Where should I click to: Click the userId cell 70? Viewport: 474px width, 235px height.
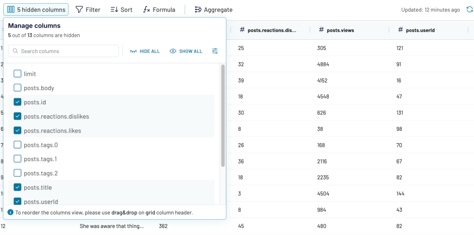pyautogui.click(x=399, y=145)
